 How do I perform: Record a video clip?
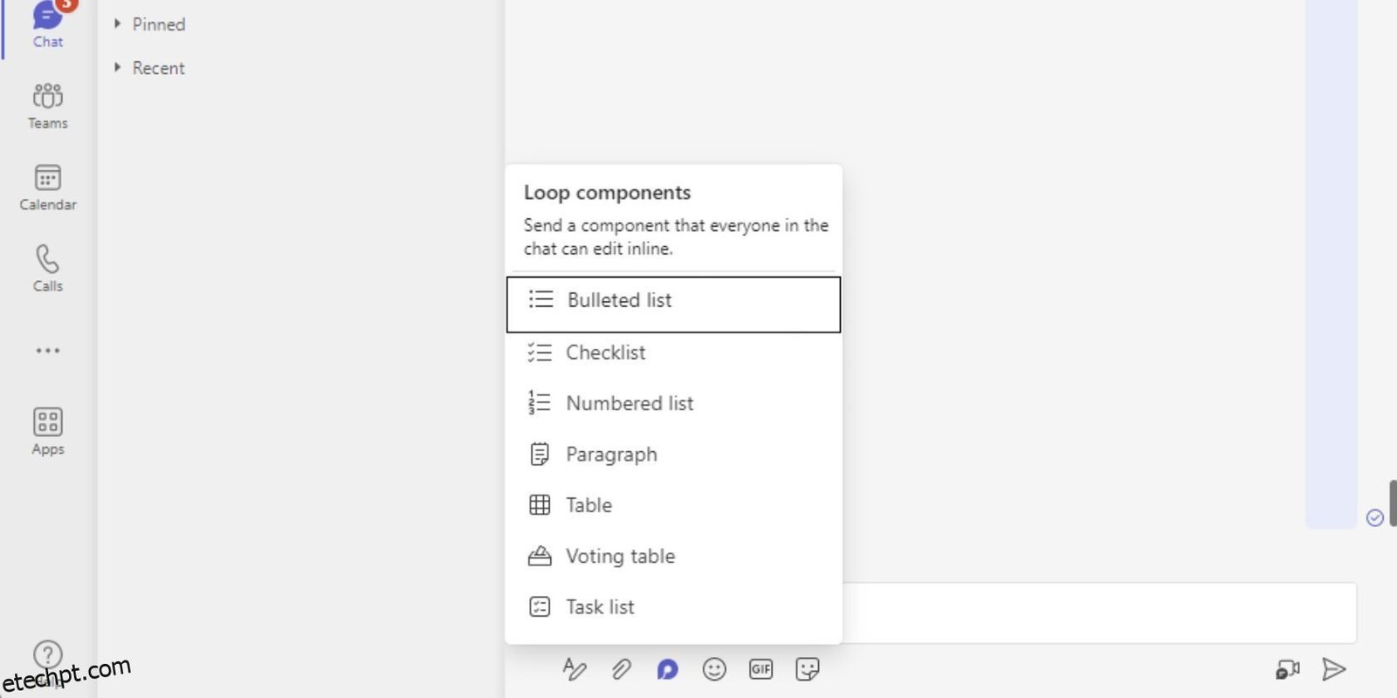click(x=1287, y=669)
